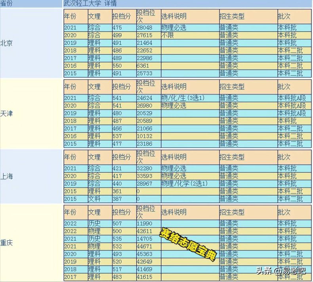
Task: Click the 重庆 province label
Action: [6, 243]
